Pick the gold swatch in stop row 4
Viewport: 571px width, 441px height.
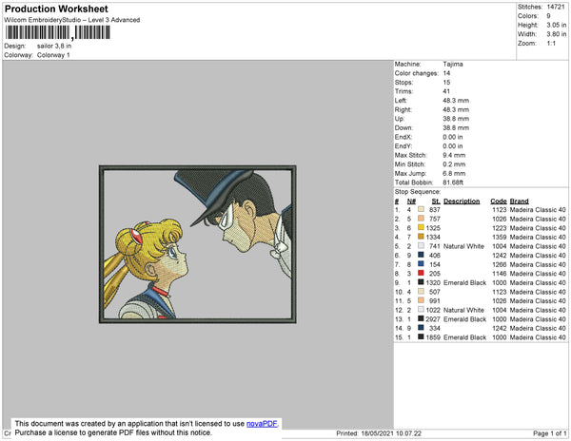click(421, 237)
